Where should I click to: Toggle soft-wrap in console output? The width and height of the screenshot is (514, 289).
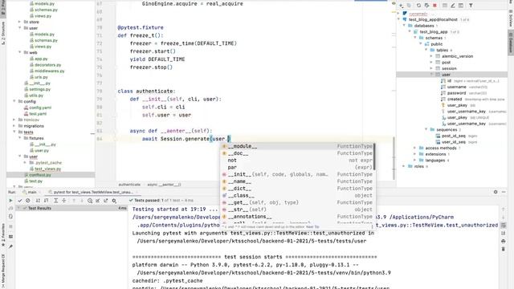(x=504, y=225)
